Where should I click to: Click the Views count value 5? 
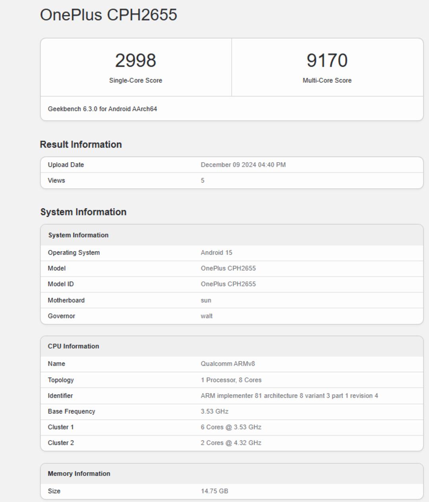tap(203, 180)
